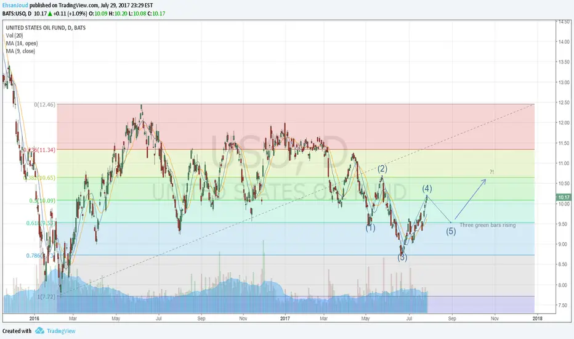The width and height of the screenshot is (574, 339).
Task: Click the 10.50 price axis label
Action: coord(564,184)
